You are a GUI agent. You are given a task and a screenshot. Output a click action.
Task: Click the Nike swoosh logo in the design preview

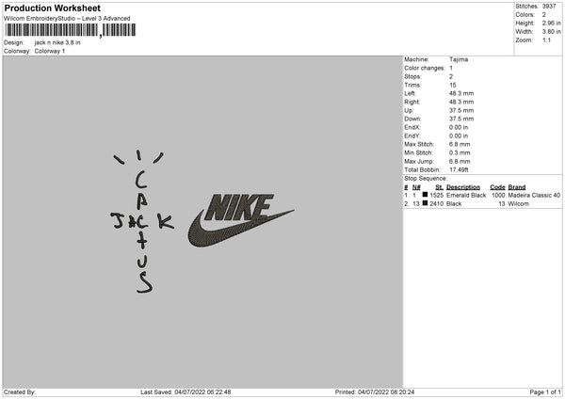pyautogui.click(x=241, y=220)
